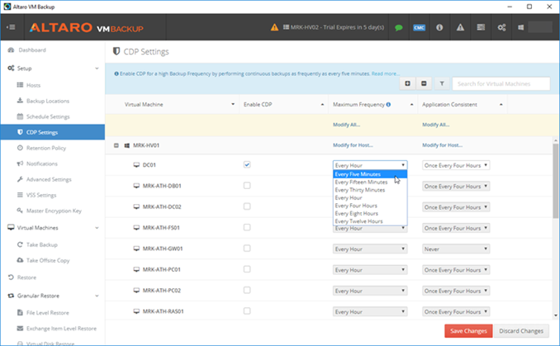The image size is (560, 346).
Task: Open MRK-ATH-RAS01 Maximum Frequency dropdown
Action: click(x=370, y=311)
